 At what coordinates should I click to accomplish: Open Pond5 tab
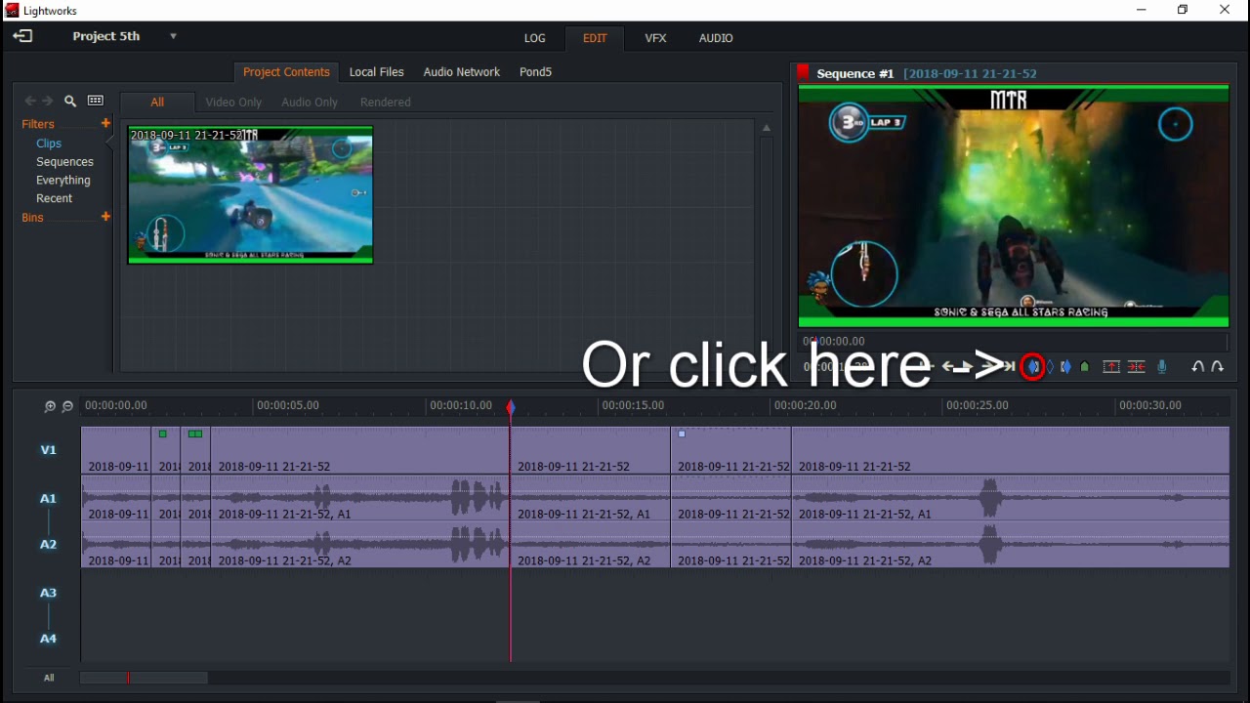535,72
